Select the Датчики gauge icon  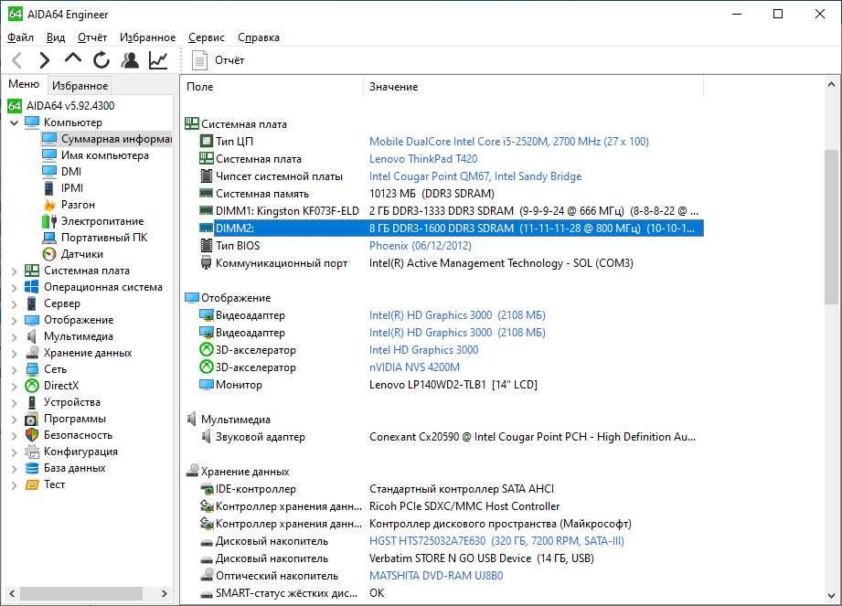point(49,254)
